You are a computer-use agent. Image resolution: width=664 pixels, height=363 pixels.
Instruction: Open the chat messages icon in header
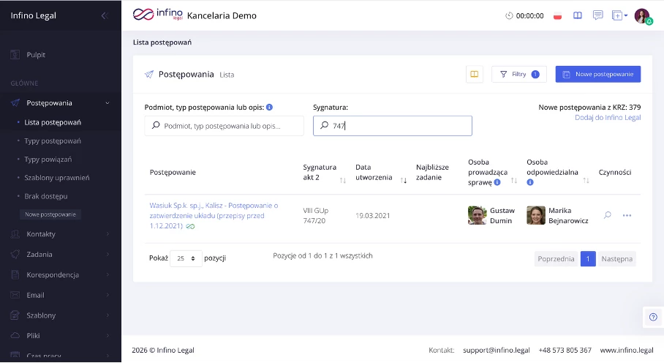[x=597, y=15]
